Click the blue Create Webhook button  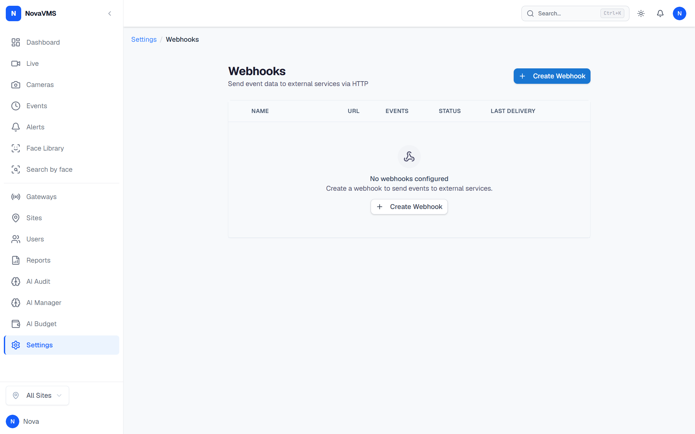tap(552, 76)
